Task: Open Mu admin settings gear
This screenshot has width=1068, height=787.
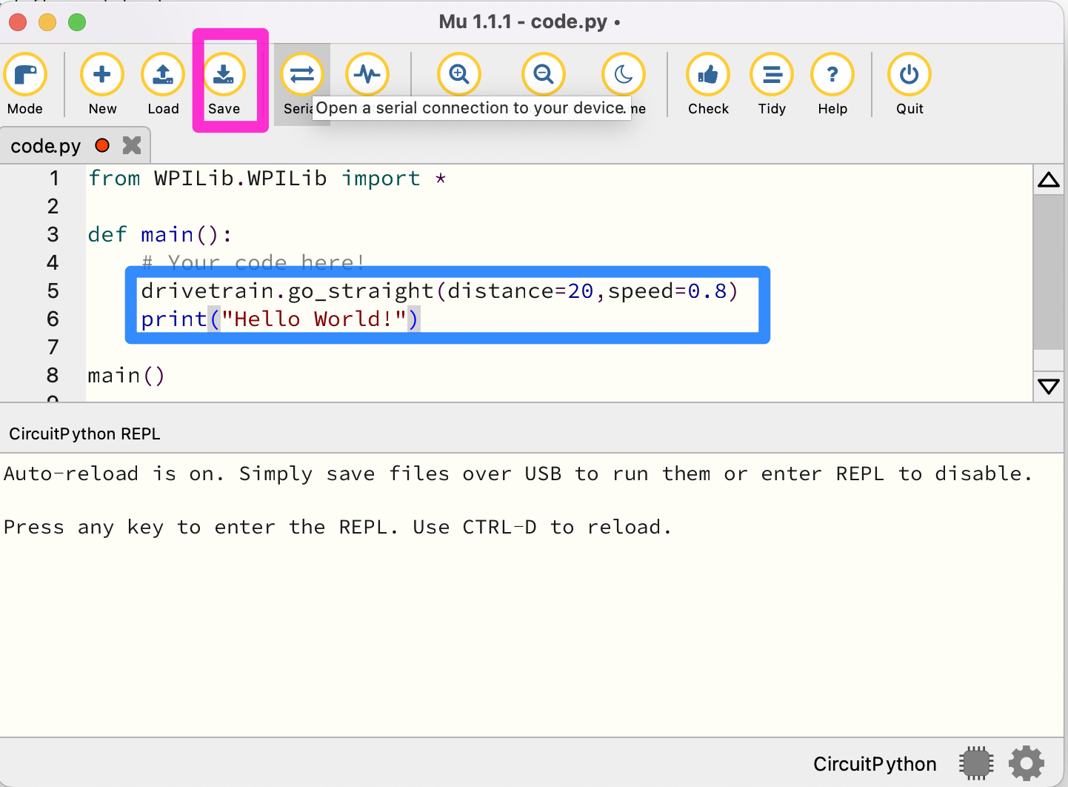Action: 1026,763
